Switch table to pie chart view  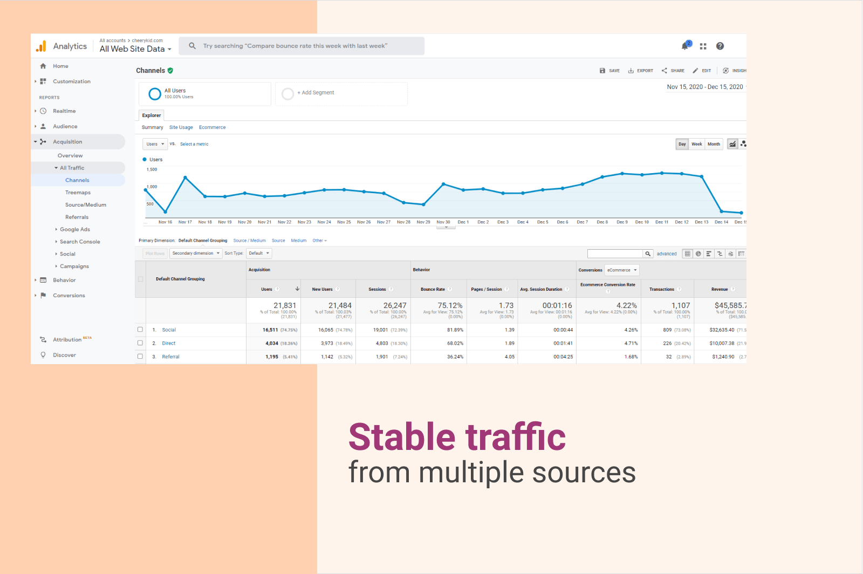coord(698,254)
